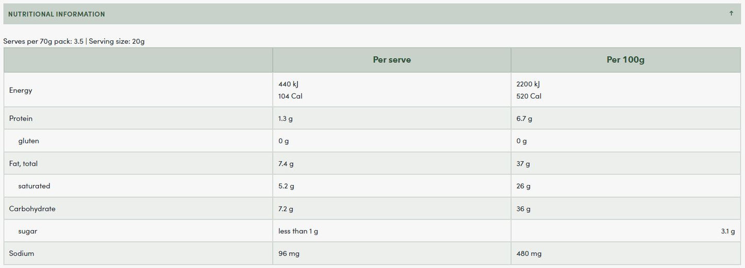Click the less than 1 g sugar value
Screen dimensions: 745x268
click(x=298, y=231)
